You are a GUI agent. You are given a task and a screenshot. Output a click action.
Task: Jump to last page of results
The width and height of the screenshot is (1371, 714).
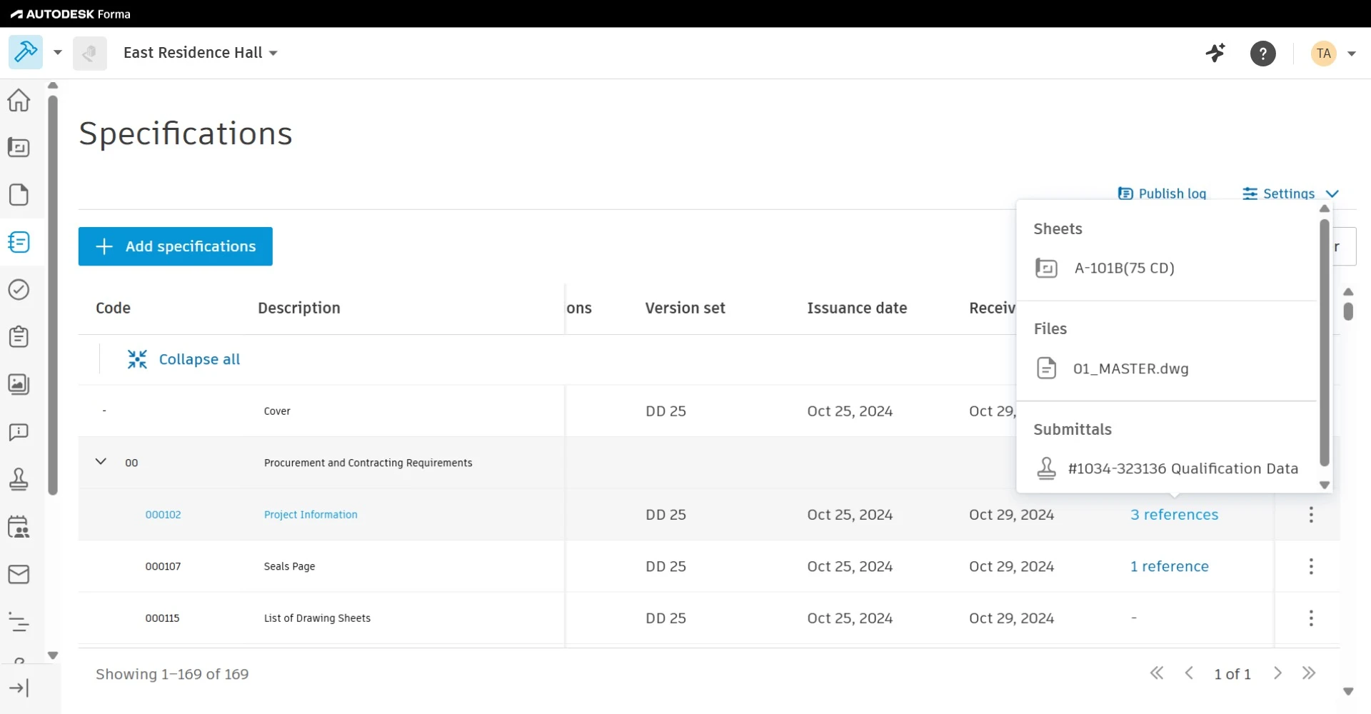point(1309,673)
